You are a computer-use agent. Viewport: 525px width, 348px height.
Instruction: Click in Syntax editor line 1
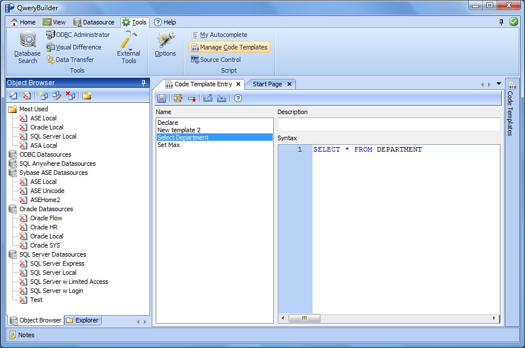click(406, 149)
